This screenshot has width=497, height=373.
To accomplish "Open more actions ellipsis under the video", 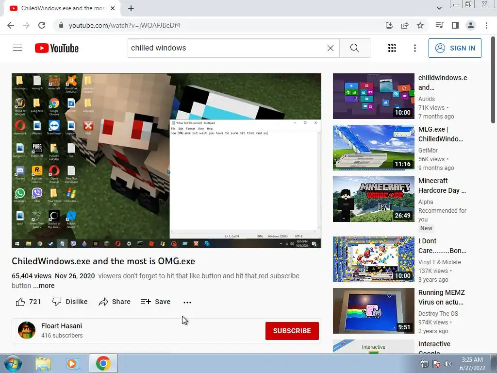I will click(x=187, y=302).
